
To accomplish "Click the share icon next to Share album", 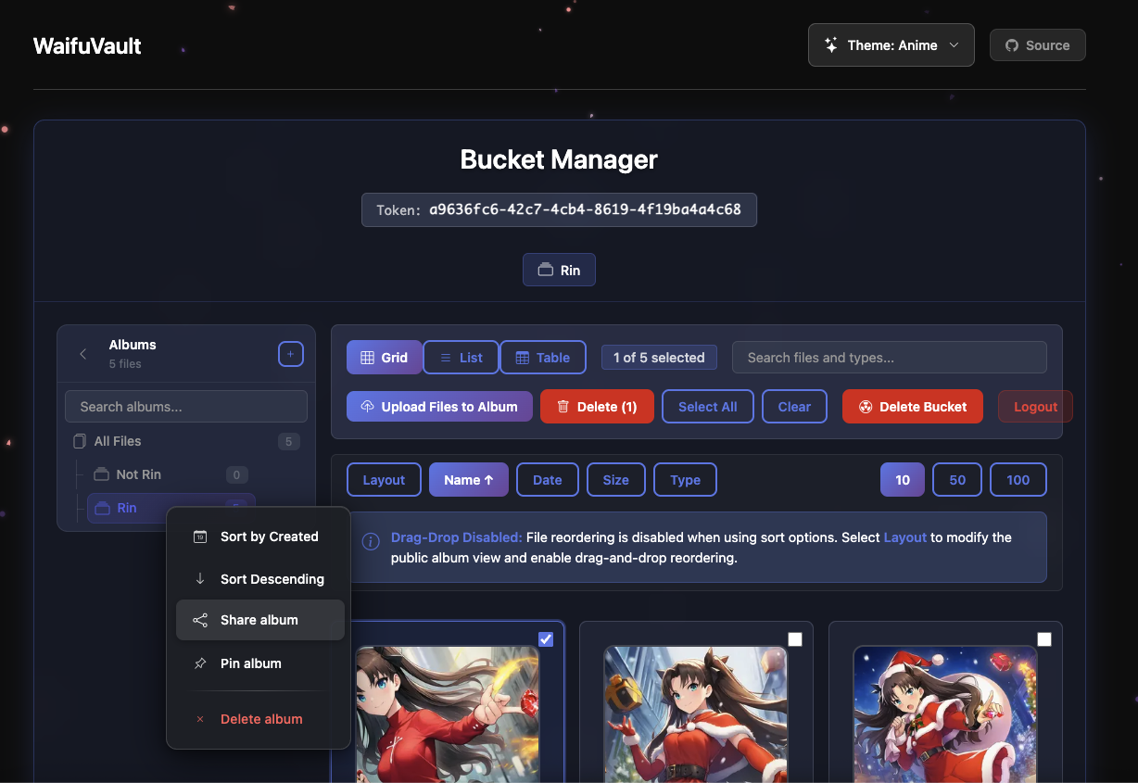I will 200,620.
